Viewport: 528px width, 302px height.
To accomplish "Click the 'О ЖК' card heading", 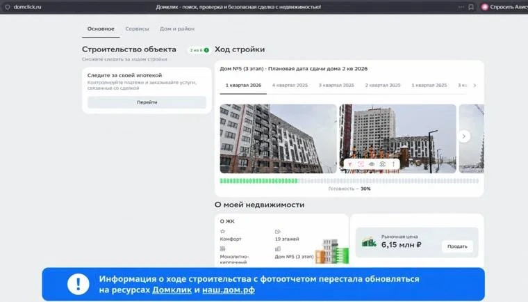I will coord(227,221).
